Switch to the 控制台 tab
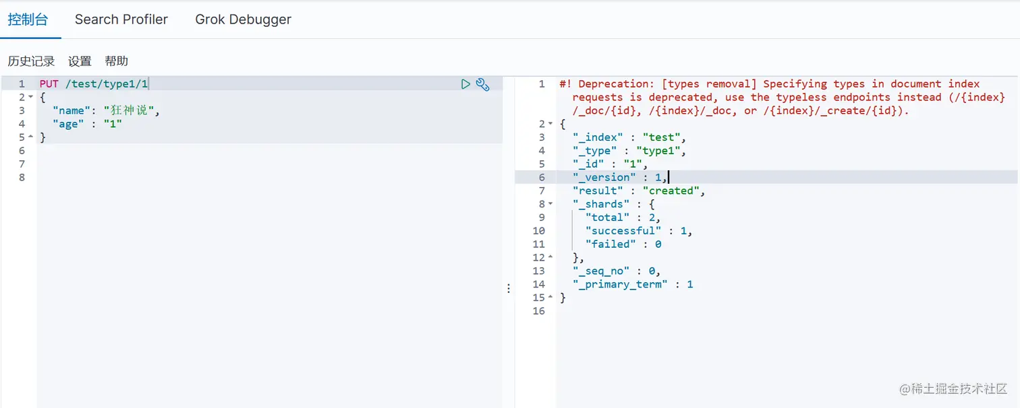 pos(28,20)
